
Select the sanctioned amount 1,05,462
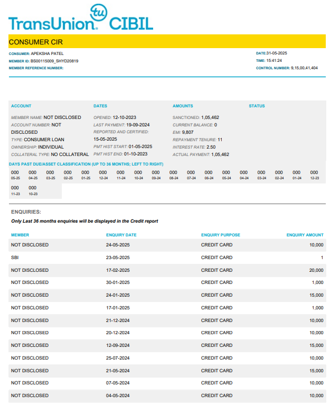click(x=211, y=117)
